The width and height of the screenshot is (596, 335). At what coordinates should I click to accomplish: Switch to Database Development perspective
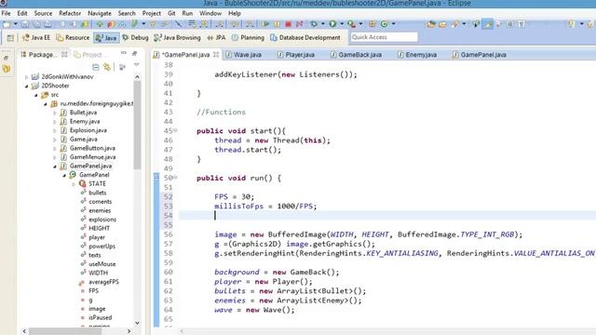[305, 37]
